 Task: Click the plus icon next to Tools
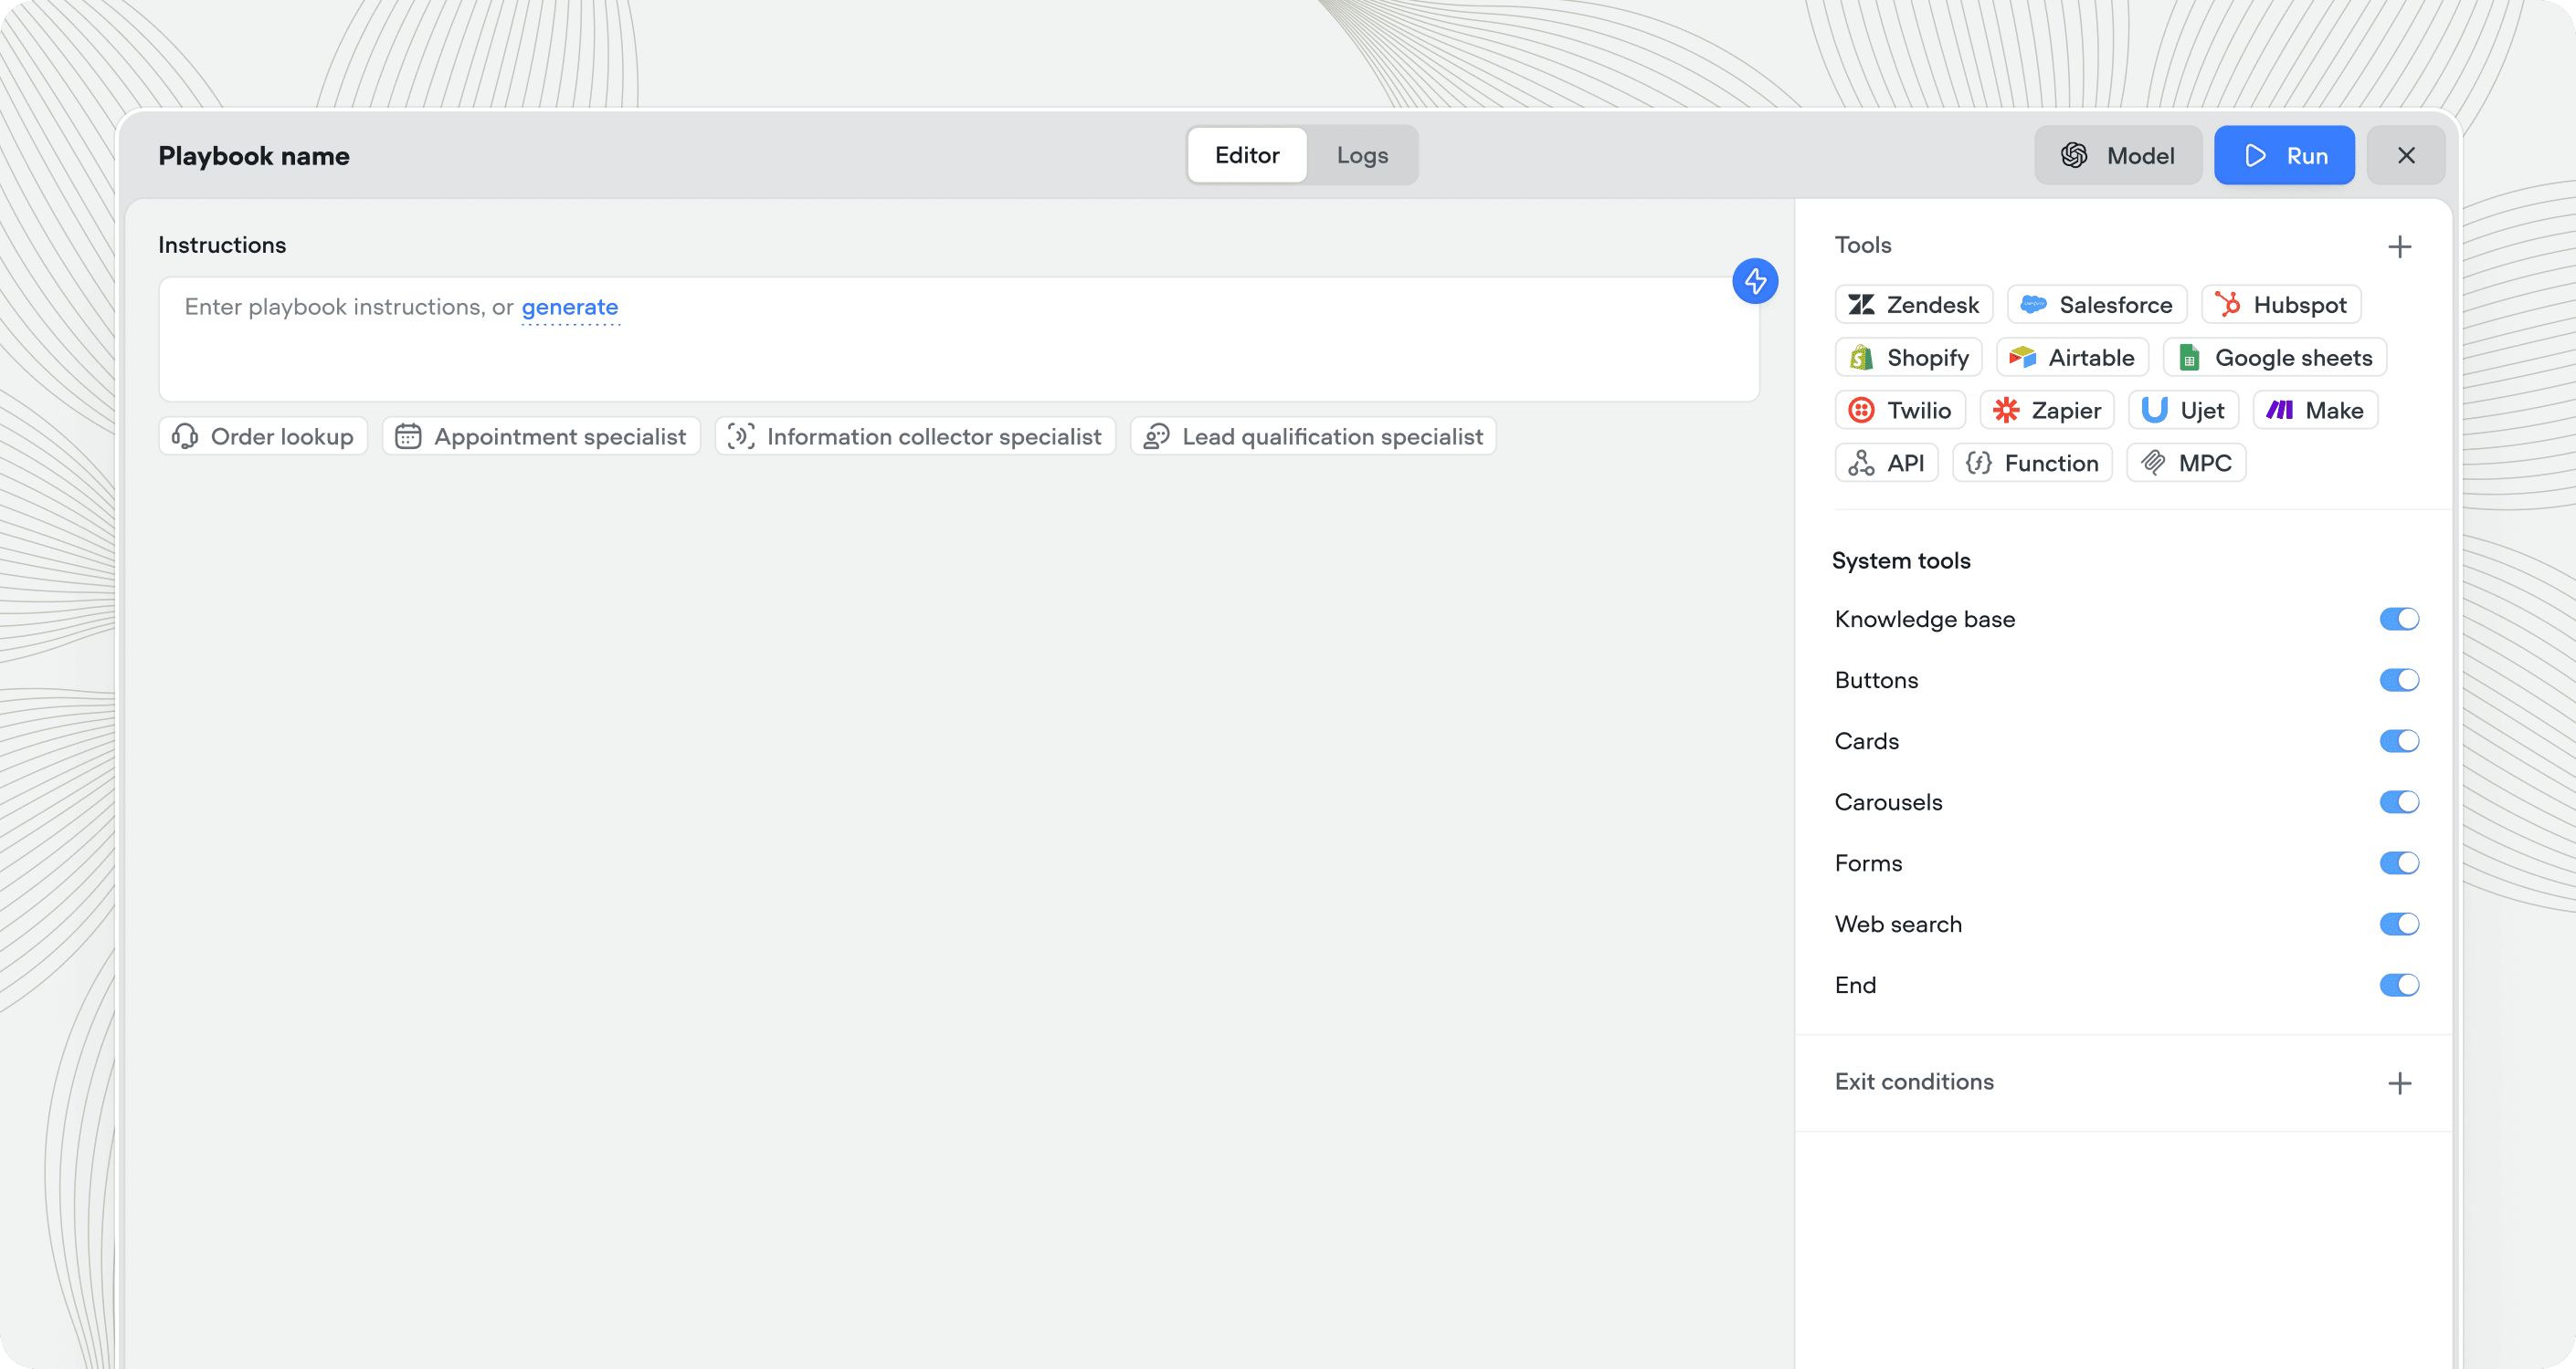[x=2399, y=246]
